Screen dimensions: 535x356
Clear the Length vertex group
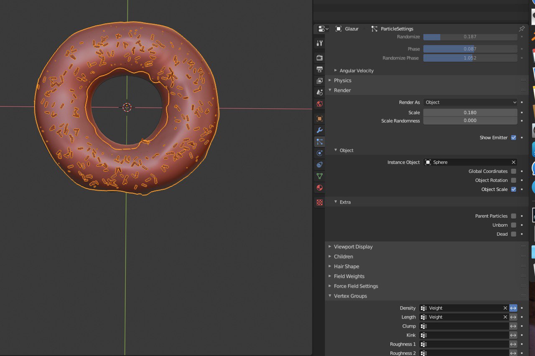click(x=505, y=317)
